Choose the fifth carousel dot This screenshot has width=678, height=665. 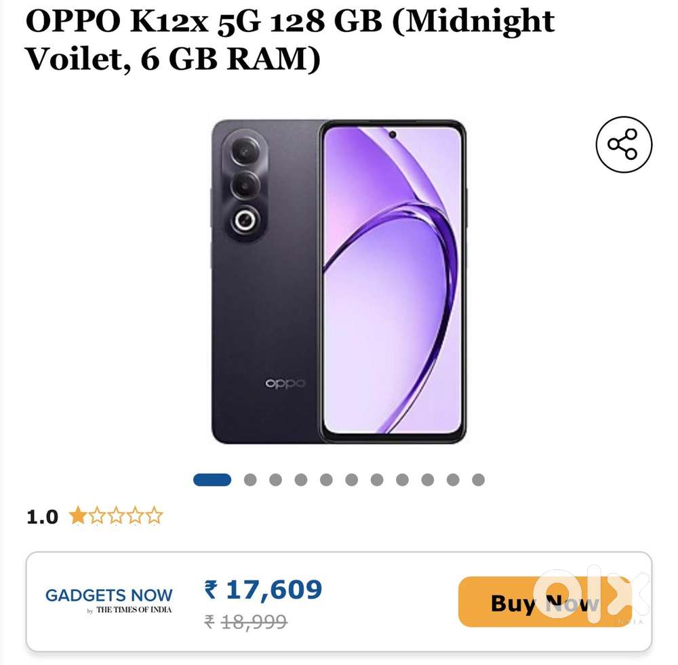coord(327,480)
